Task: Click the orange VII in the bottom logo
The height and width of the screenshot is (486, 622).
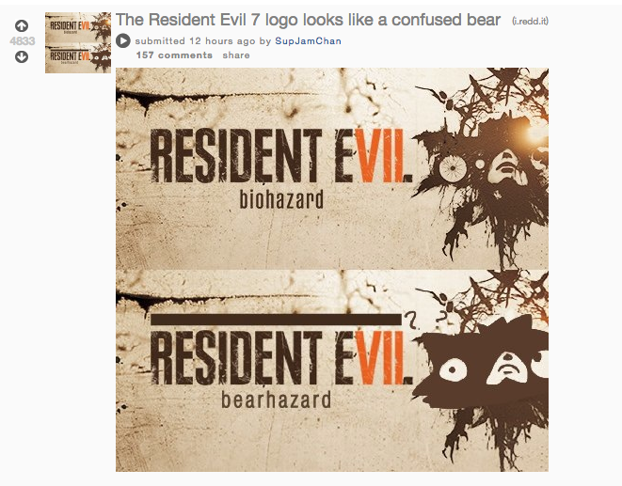Action: [x=380, y=357]
